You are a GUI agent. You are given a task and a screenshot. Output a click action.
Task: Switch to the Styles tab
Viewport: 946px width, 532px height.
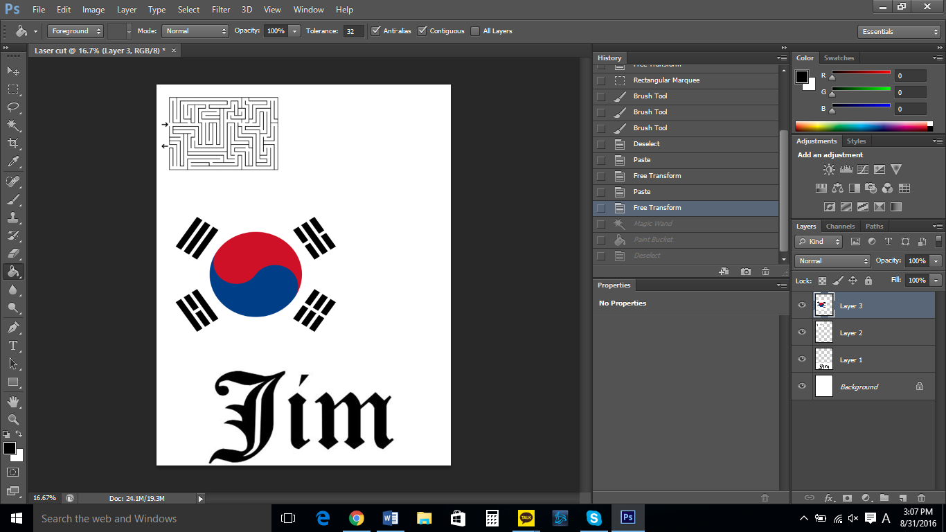click(856, 141)
